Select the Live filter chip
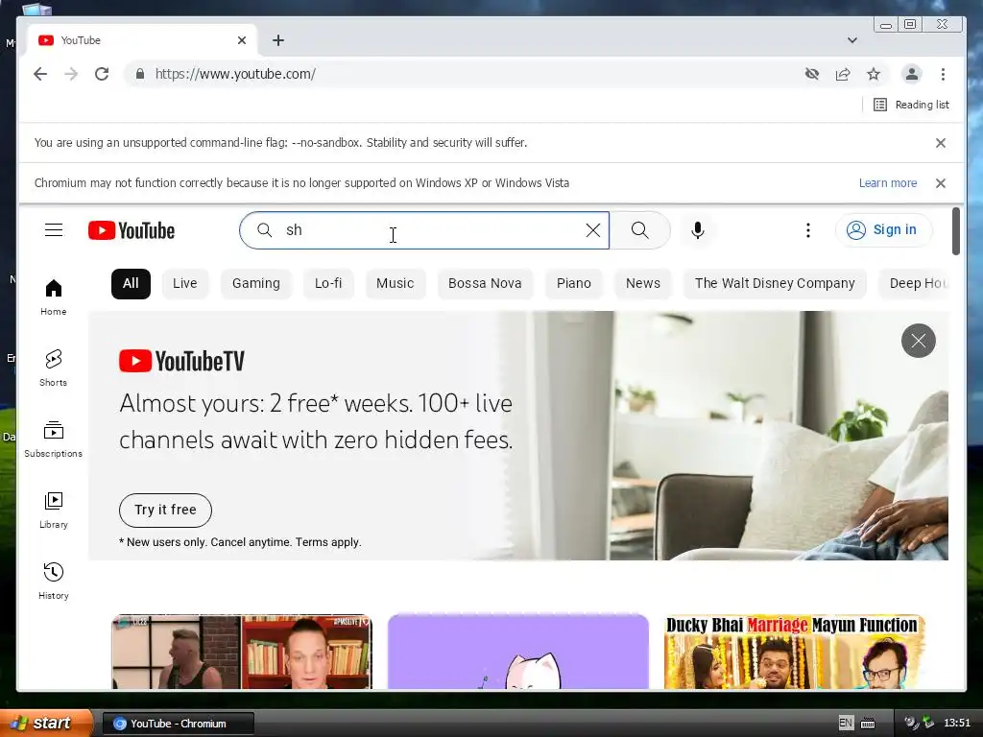Screen dimensions: 983x737 185,283
